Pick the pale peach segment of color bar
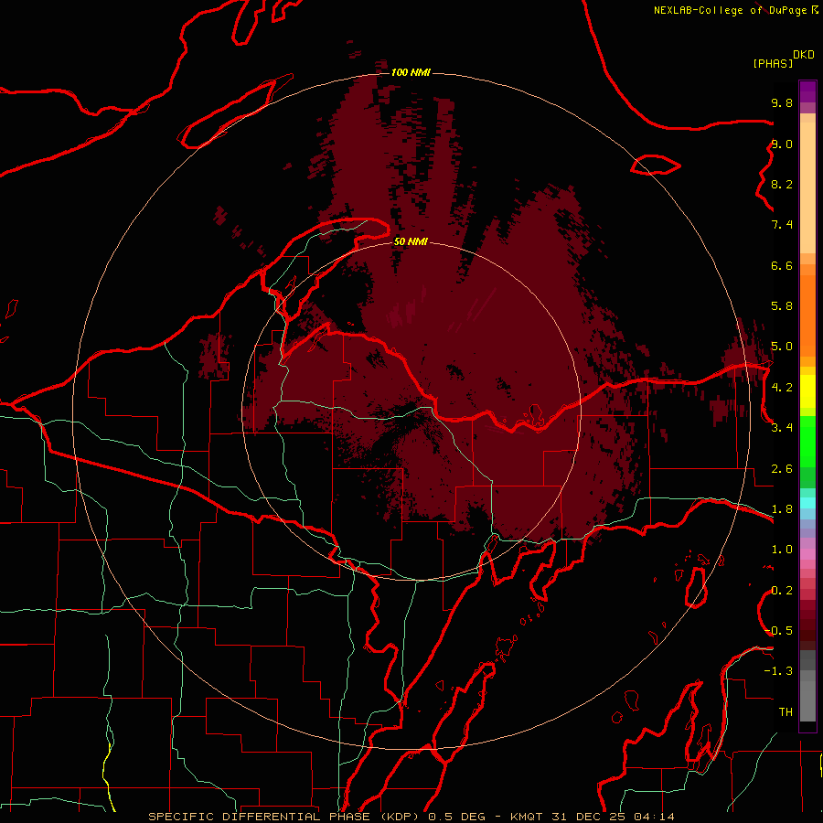Image resolution: width=823 pixels, height=823 pixels. click(807, 189)
